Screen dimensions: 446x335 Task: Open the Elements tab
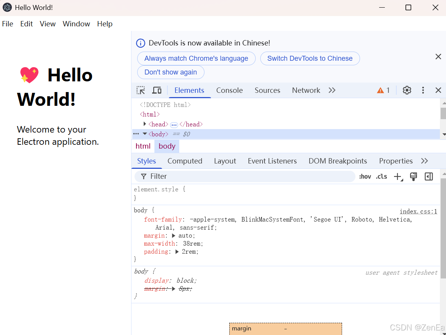pos(189,90)
